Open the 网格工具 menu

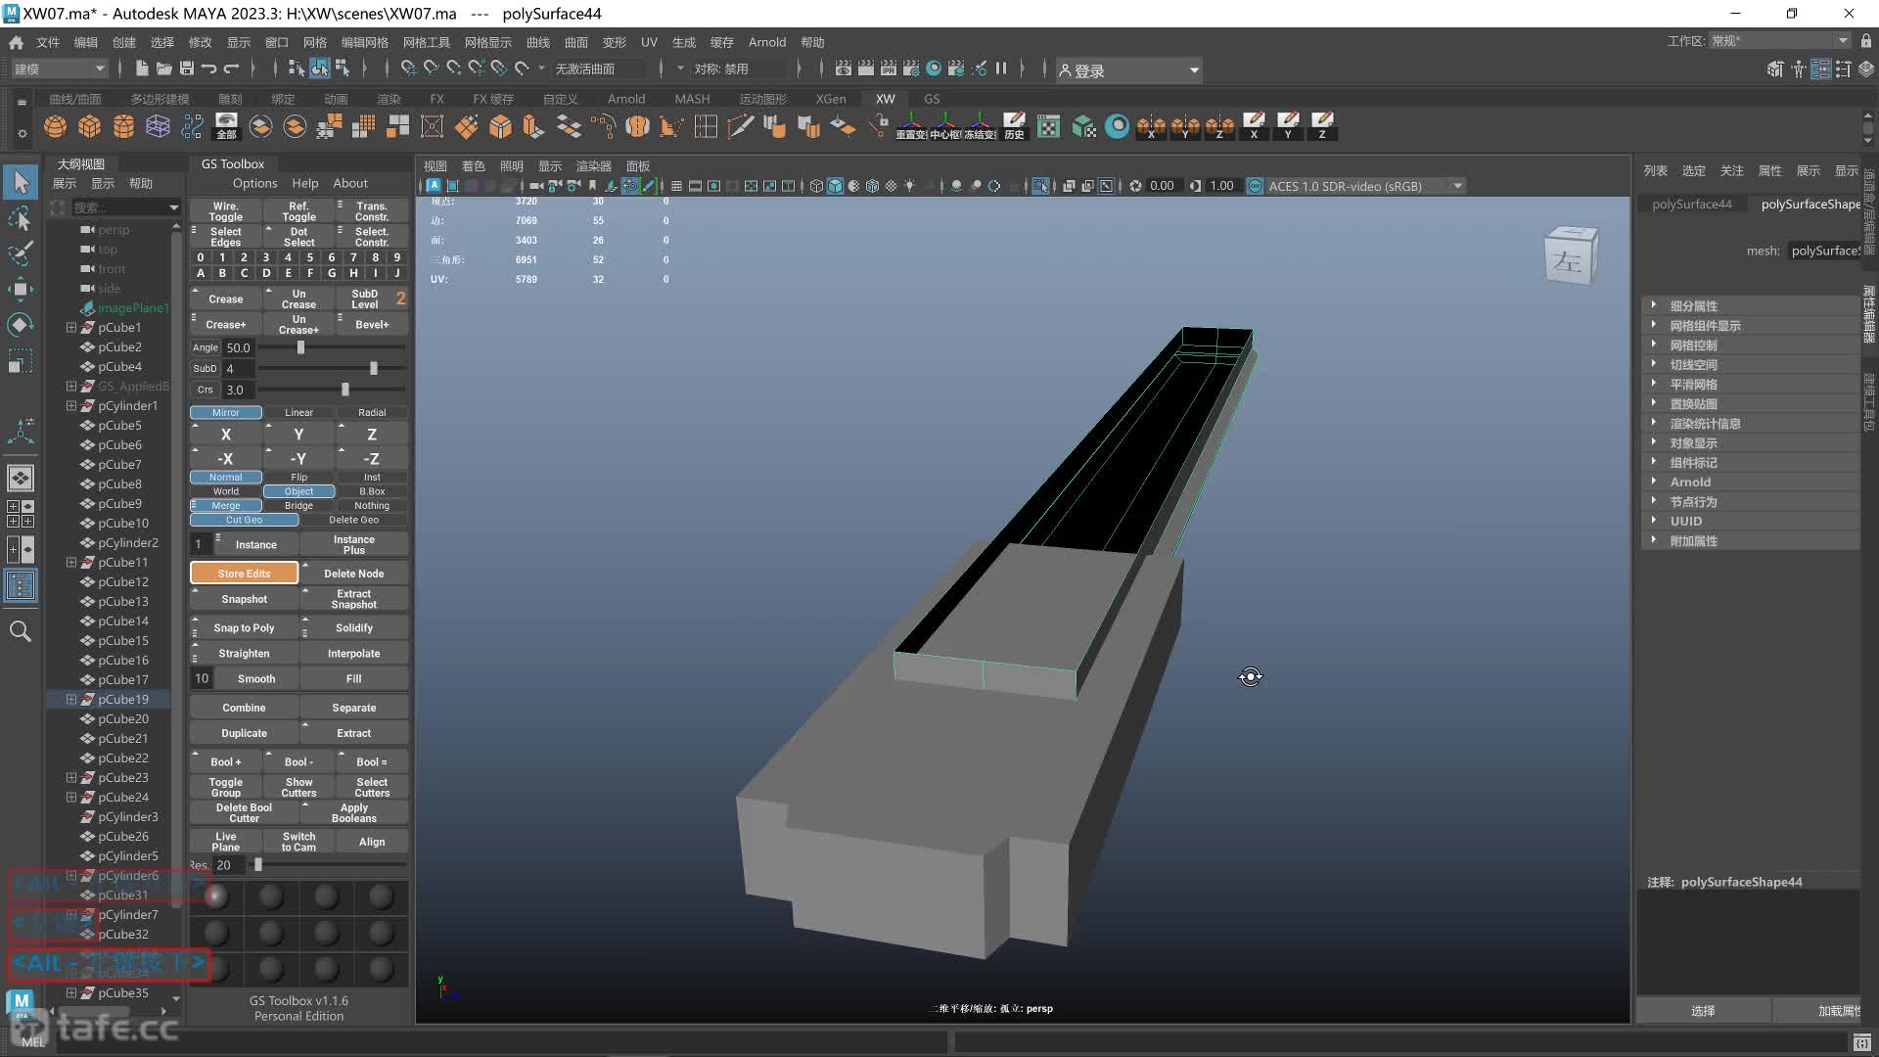(x=426, y=42)
